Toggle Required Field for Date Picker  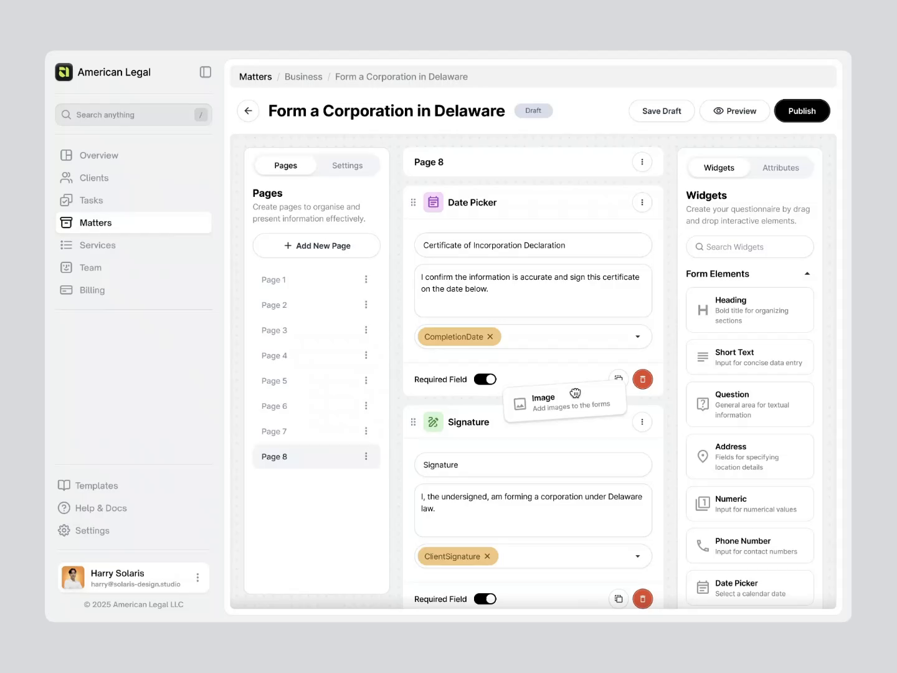[x=485, y=379]
